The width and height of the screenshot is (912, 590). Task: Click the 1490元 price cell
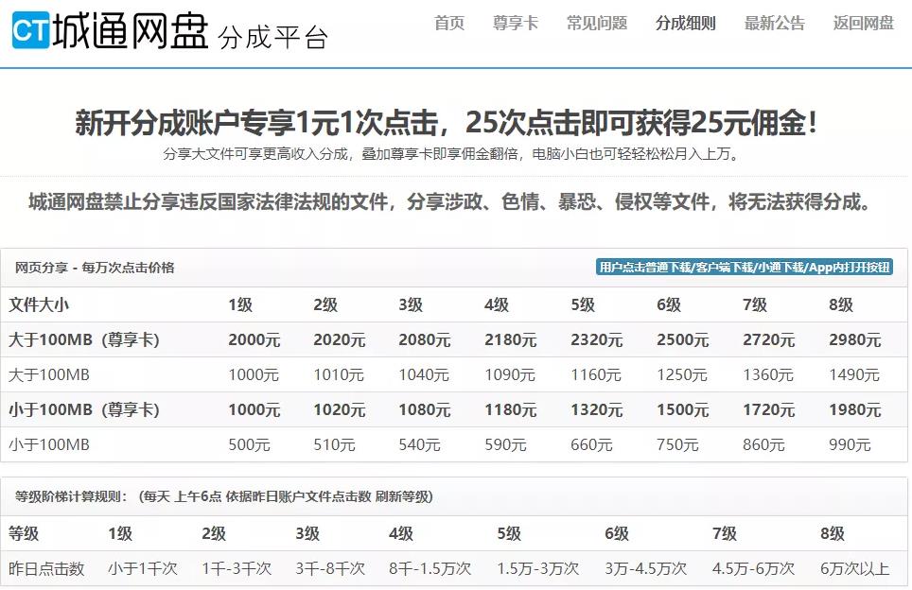coord(854,375)
